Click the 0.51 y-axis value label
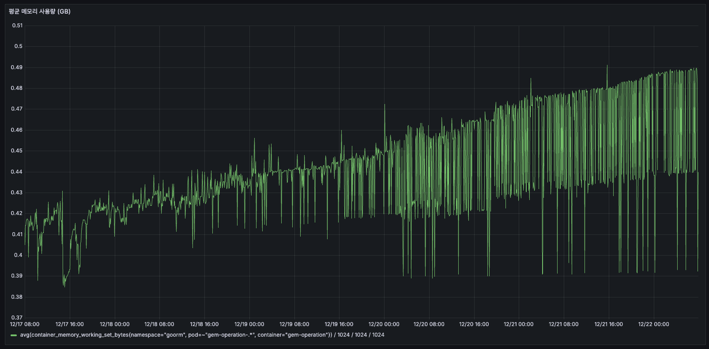Image resolution: width=709 pixels, height=349 pixels. click(x=17, y=26)
